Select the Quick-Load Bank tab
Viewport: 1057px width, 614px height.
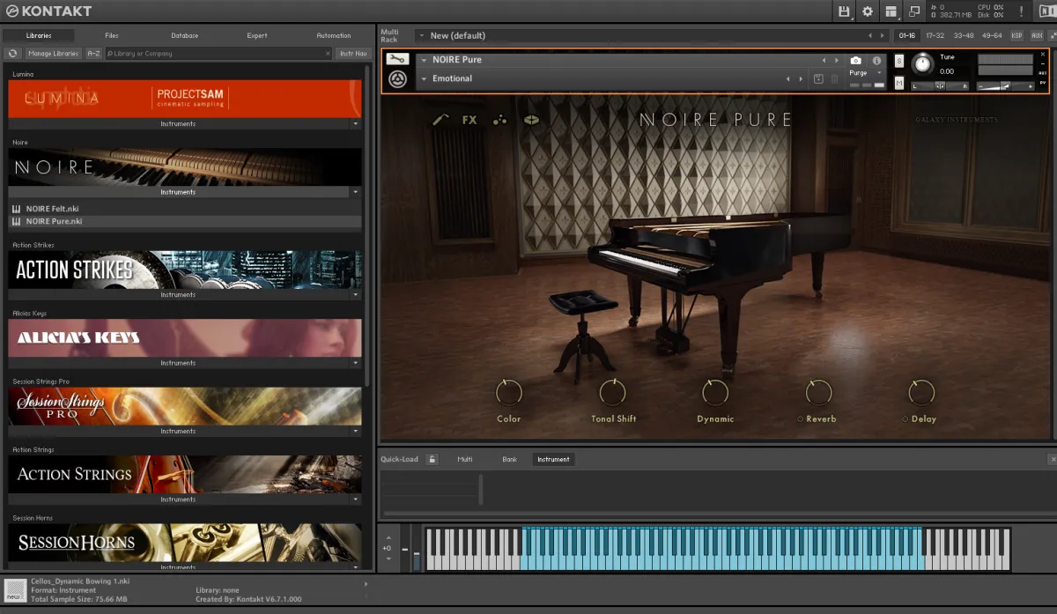pos(510,459)
